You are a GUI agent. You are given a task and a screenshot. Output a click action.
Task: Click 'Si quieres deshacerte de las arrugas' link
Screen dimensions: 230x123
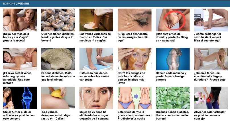[133, 37]
